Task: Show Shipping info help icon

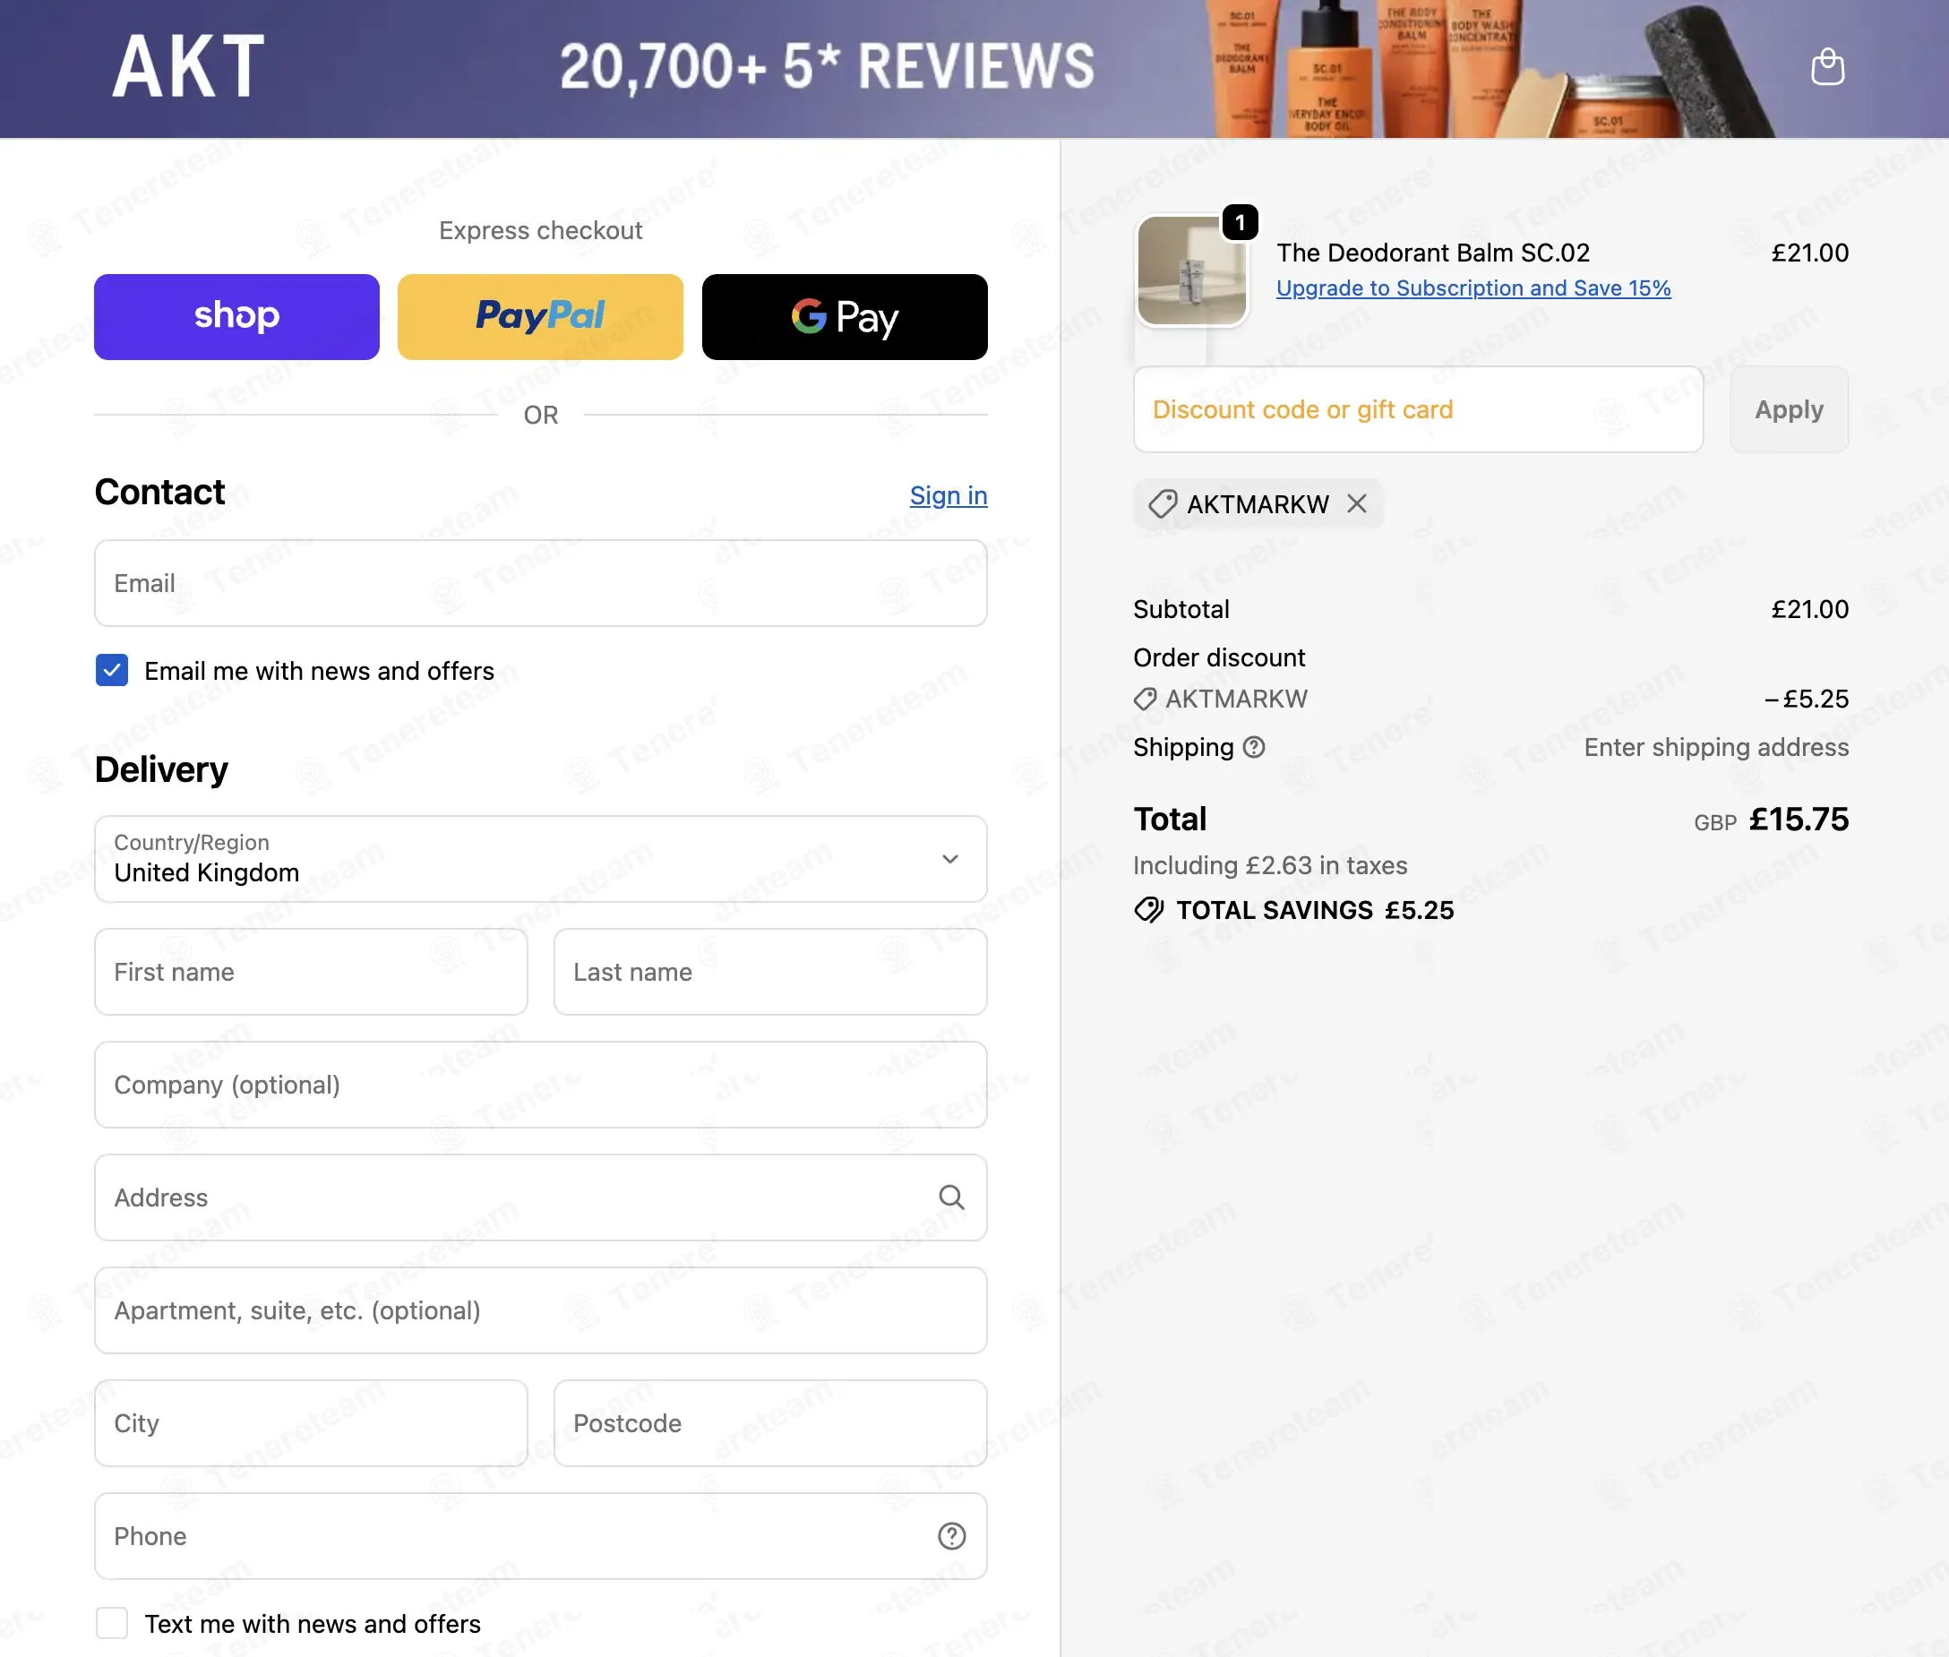Action: point(1254,747)
